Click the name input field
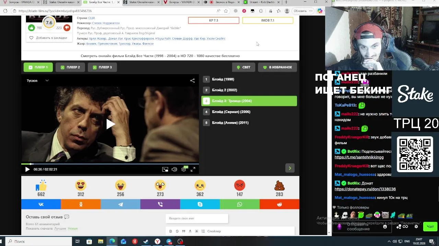Image resolution: width=439 pixels, height=246 pixels. tap(197, 218)
